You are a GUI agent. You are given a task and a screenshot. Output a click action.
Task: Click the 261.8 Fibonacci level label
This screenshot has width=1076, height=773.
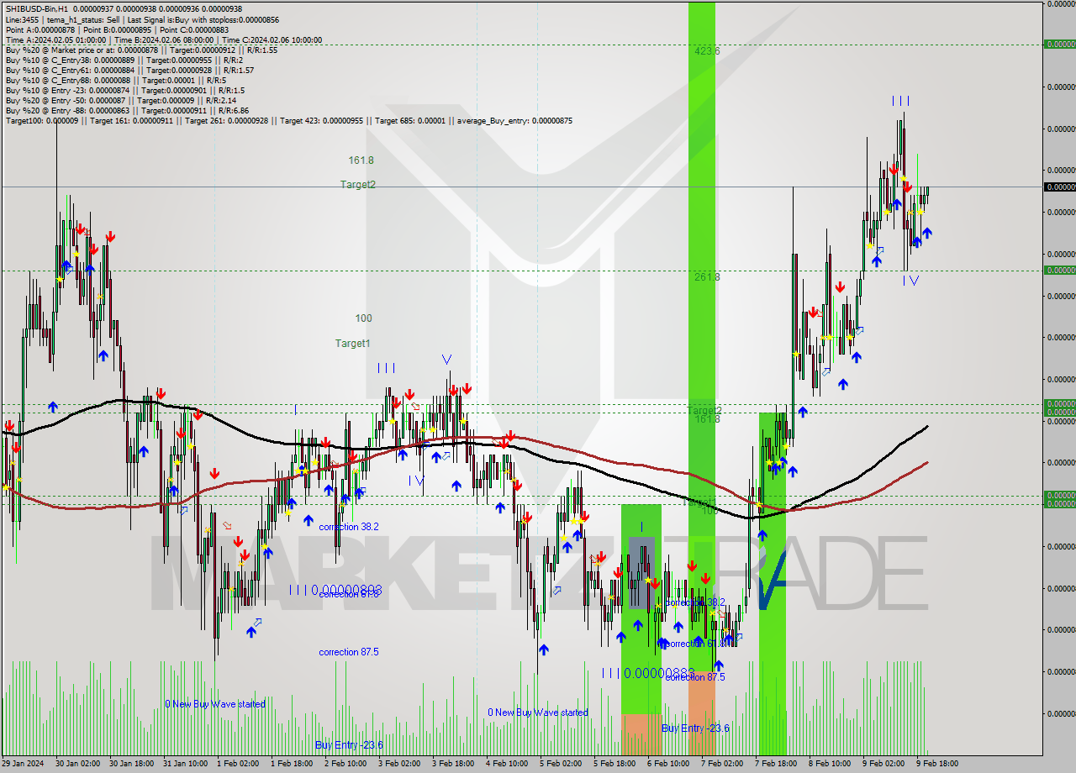click(707, 276)
